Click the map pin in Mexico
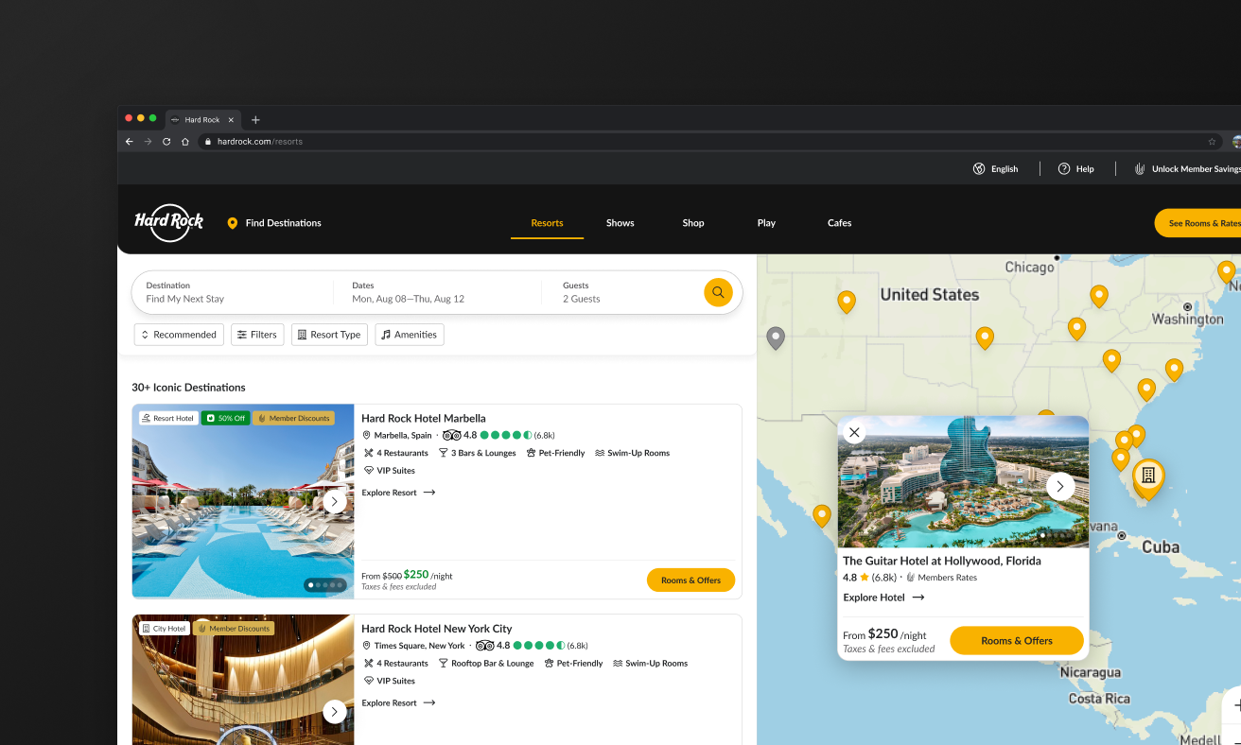Screen dimensions: 1241x745 pos(822,515)
